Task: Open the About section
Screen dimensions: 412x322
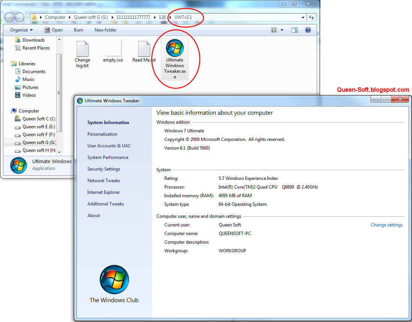Action: pyautogui.click(x=93, y=216)
